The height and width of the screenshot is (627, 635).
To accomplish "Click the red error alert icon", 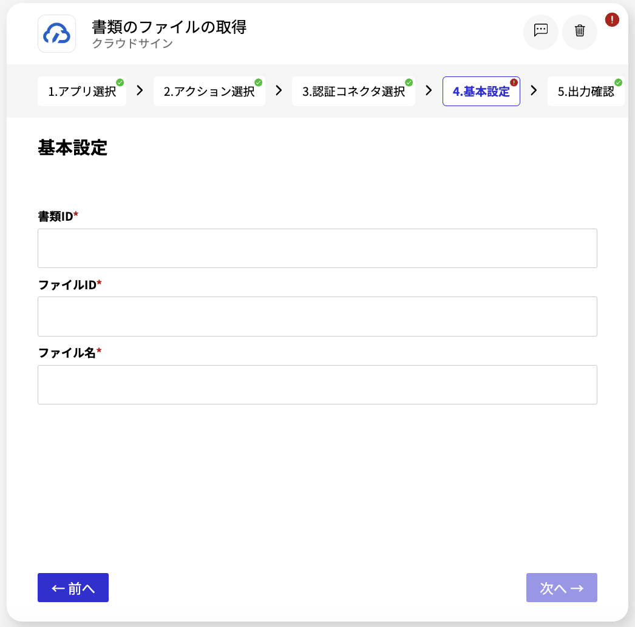I will [x=612, y=19].
